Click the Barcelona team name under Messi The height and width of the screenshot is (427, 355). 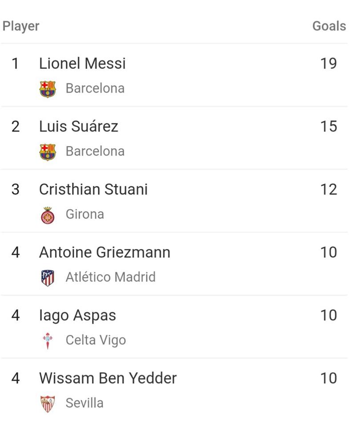pyautogui.click(x=95, y=88)
